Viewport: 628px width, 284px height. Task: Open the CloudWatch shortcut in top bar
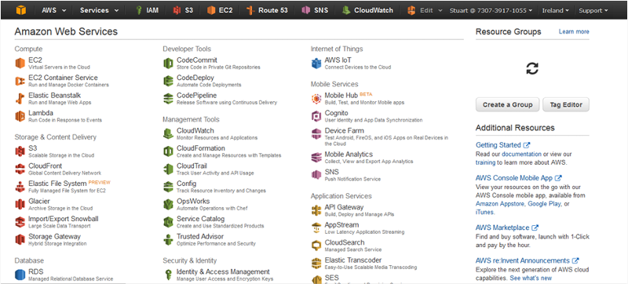367,10
